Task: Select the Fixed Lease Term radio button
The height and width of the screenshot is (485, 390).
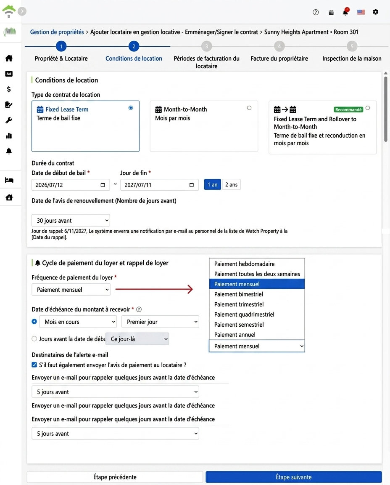Action: [131, 108]
